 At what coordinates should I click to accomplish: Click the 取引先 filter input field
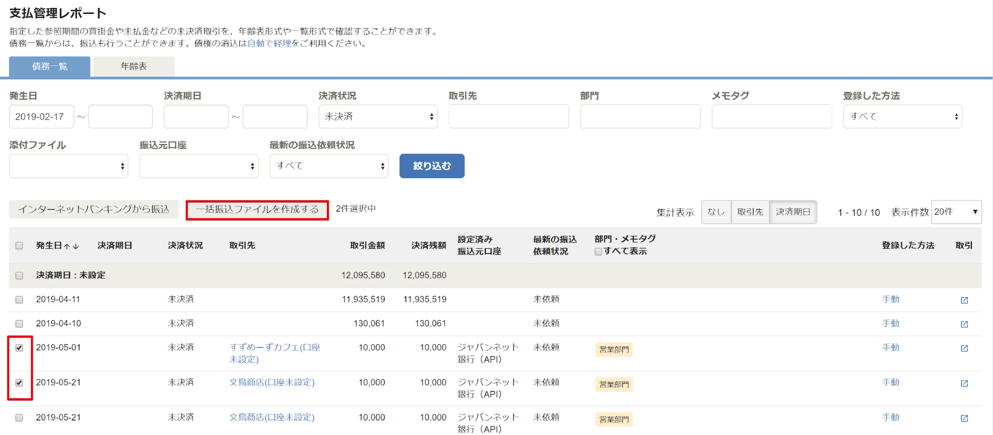tap(509, 117)
